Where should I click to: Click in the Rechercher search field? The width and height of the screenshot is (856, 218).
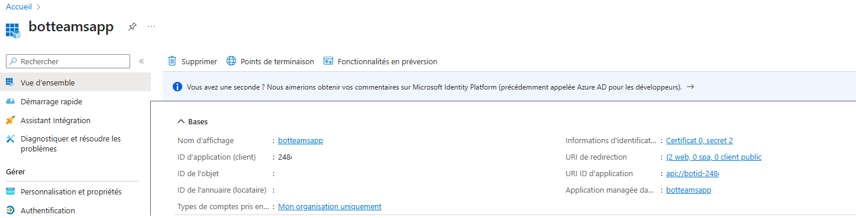(x=67, y=61)
